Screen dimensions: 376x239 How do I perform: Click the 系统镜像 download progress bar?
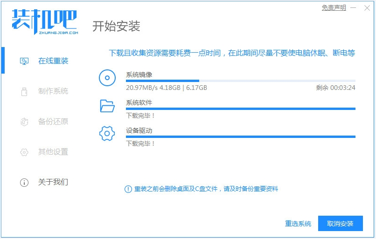pyautogui.click(x=240, y=81)
